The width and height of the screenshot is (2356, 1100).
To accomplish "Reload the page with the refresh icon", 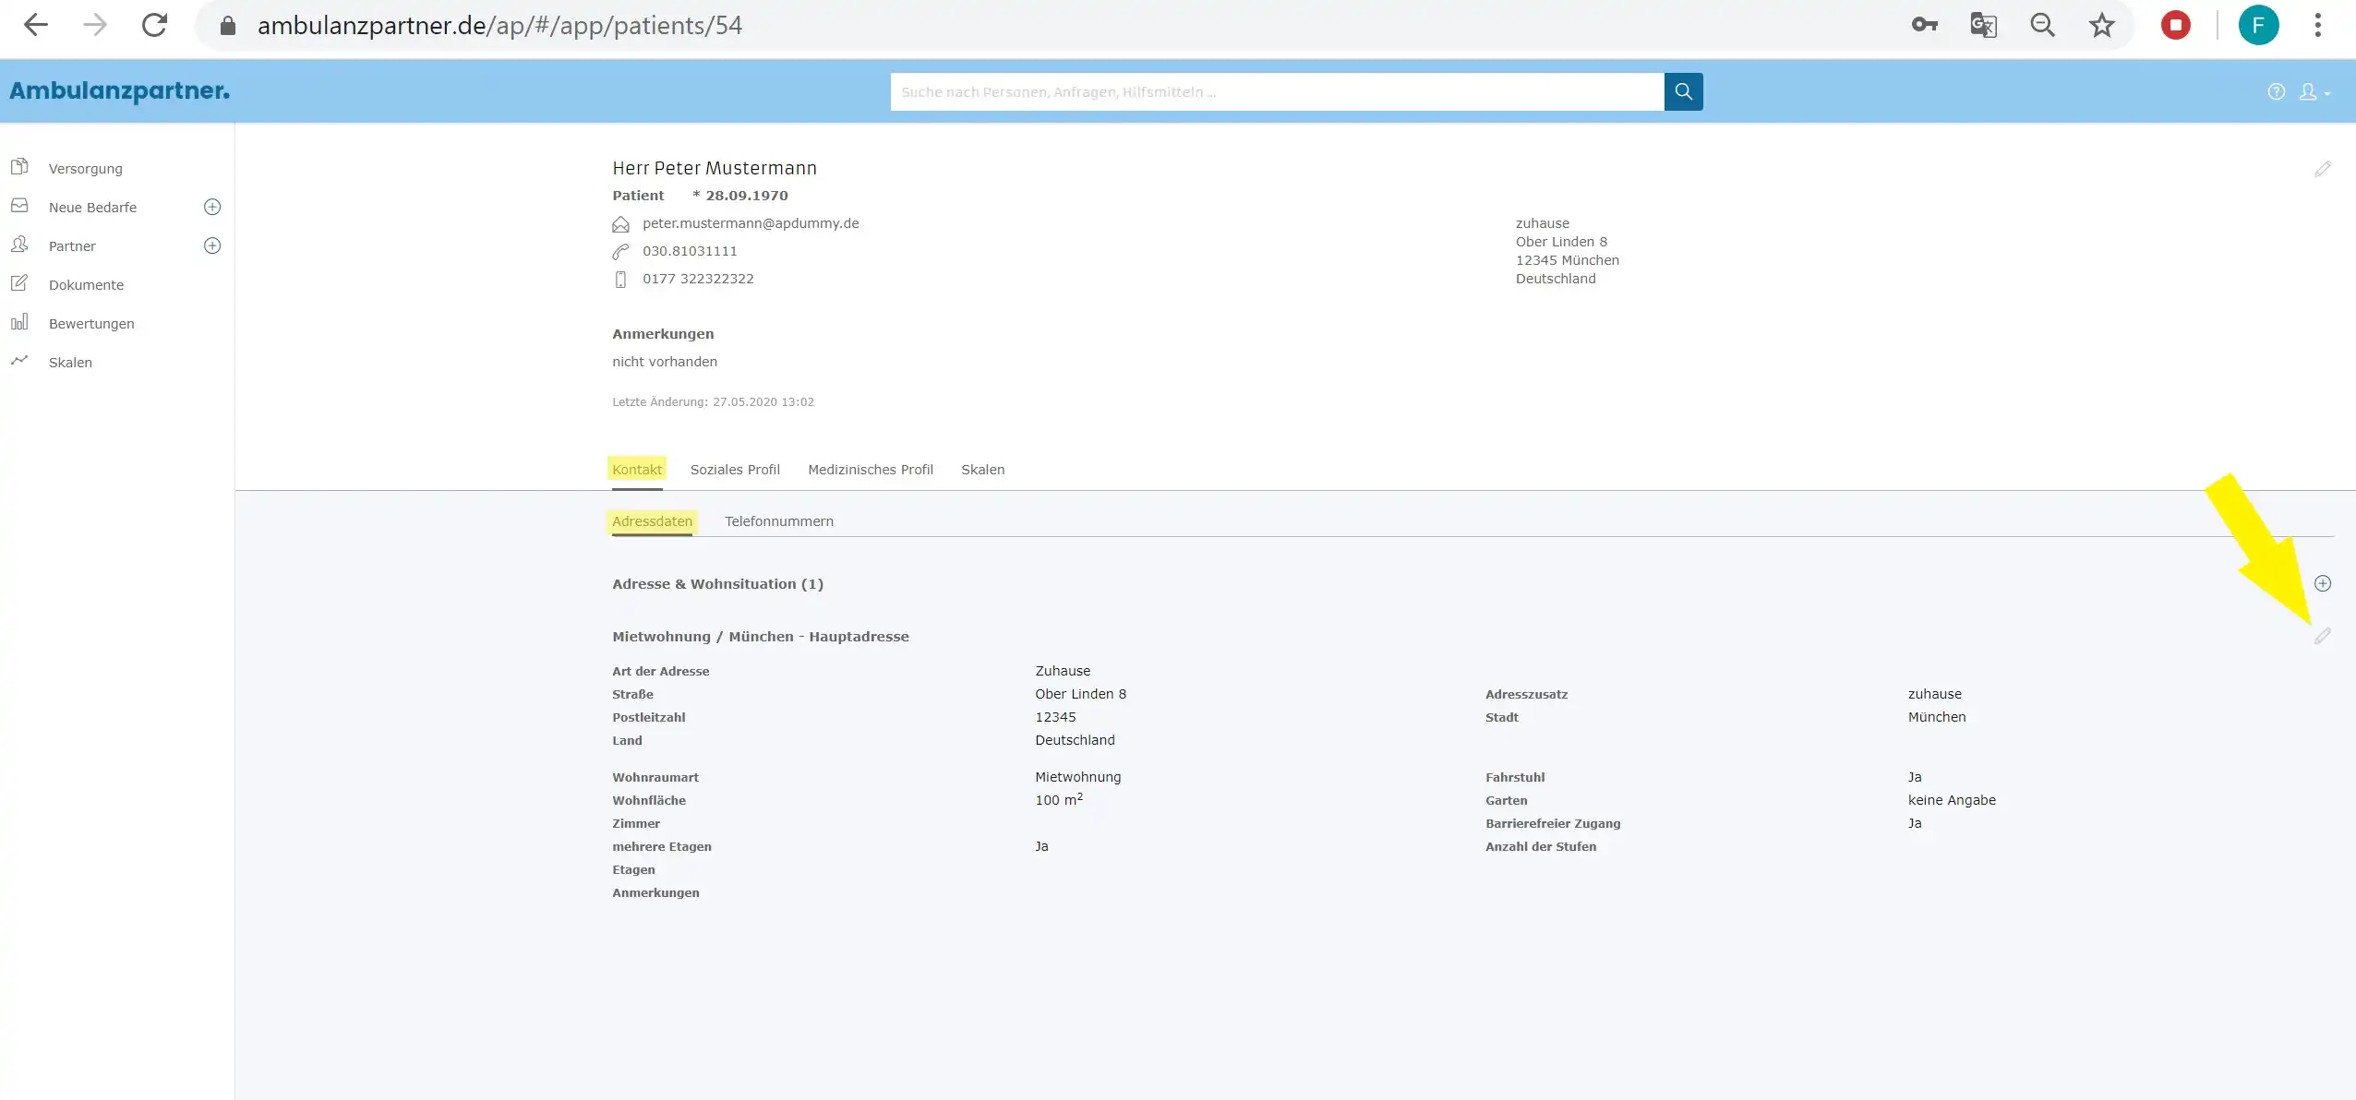I will (154, 25).
